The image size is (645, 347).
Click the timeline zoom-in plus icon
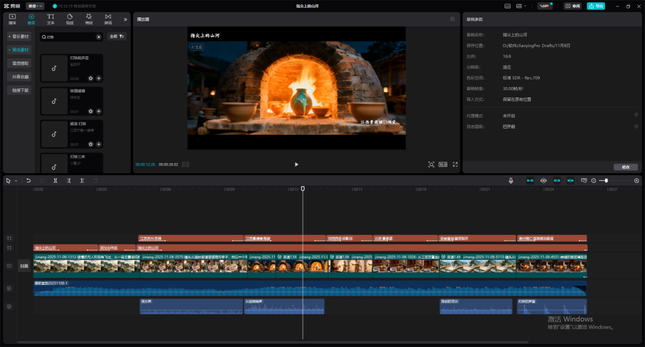pos(637,180)
